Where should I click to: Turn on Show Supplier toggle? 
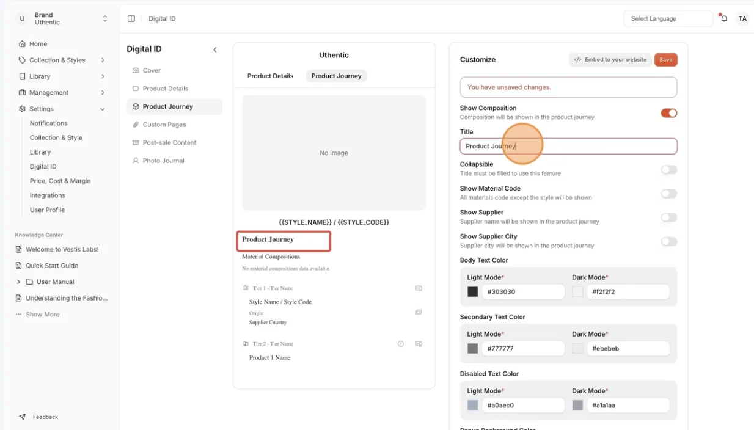[x=668, y=217]
